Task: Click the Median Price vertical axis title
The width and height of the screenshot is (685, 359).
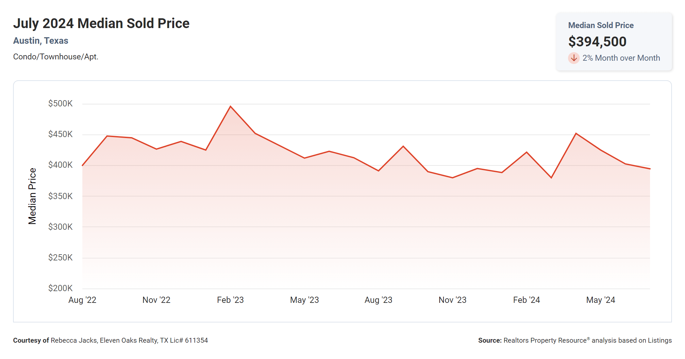Action: (x=32, y=196)
